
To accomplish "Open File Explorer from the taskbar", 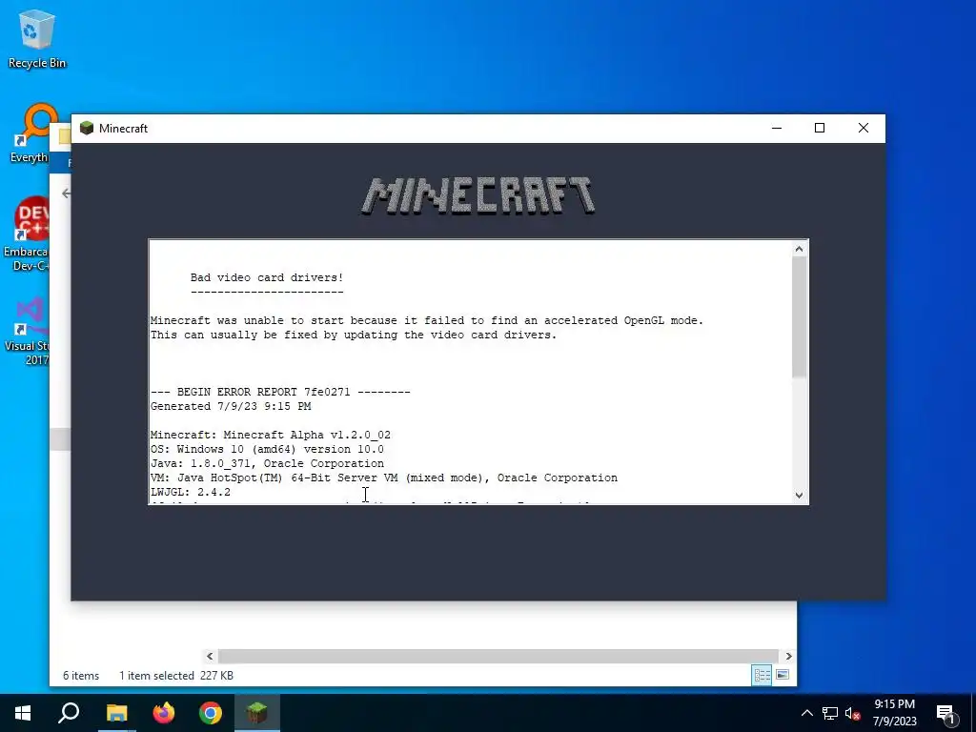I will 116,713.
